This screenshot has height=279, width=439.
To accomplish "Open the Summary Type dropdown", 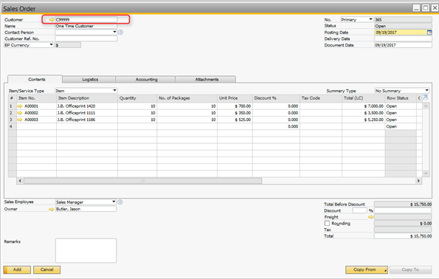I will click(x=426, y=91).
